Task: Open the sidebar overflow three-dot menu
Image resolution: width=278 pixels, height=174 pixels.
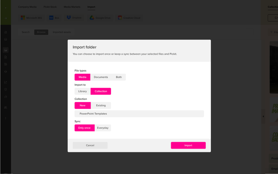Action: 6,118
